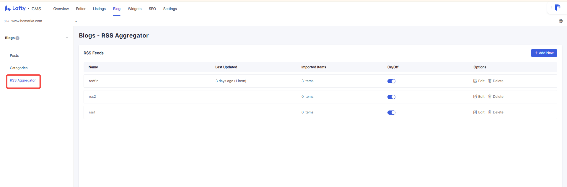The image size is (567, 187).
Task: Click the '0 items' count for rss1
Action: tap(307, 112)
